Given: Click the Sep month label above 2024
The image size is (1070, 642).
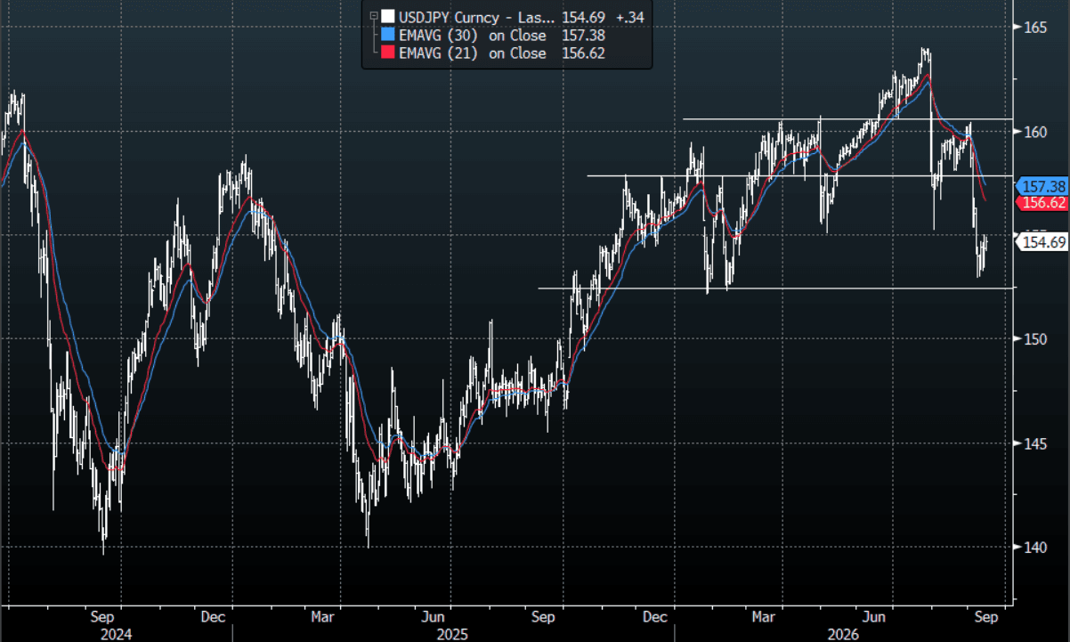Looking at the screenshot, I should [101, 616].
